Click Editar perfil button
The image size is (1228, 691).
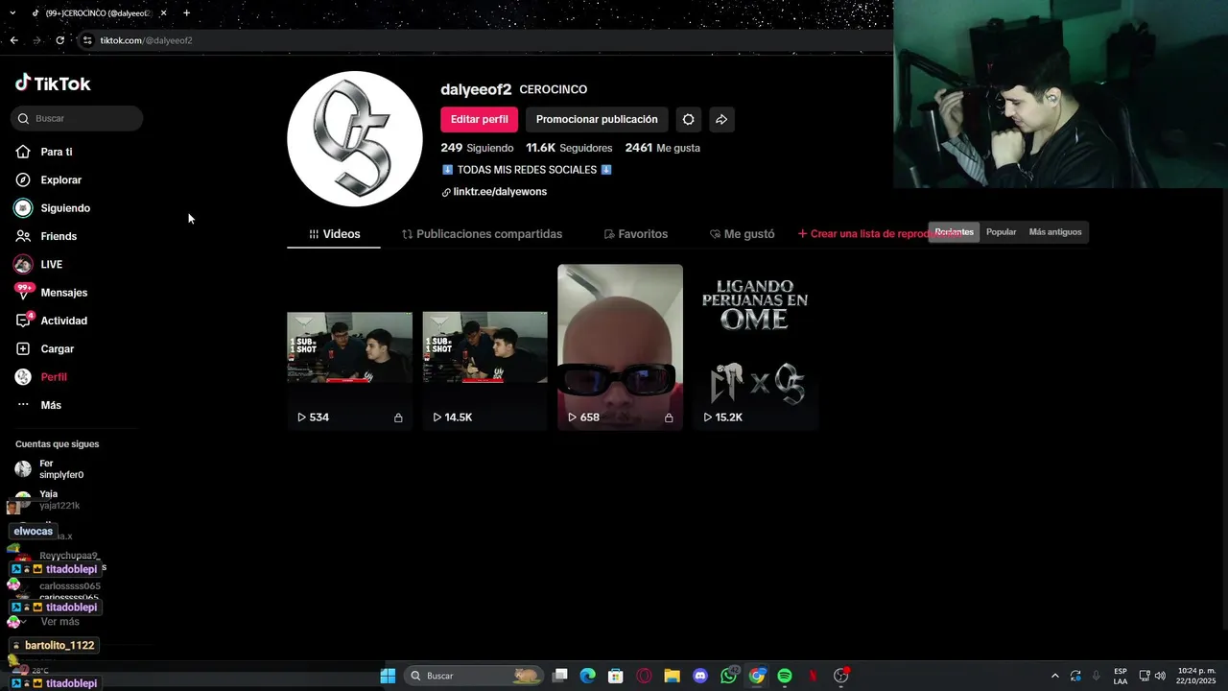(x=480, y=119)
